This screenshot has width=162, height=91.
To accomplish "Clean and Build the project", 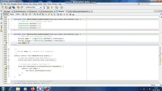I will tap(48, 7).
